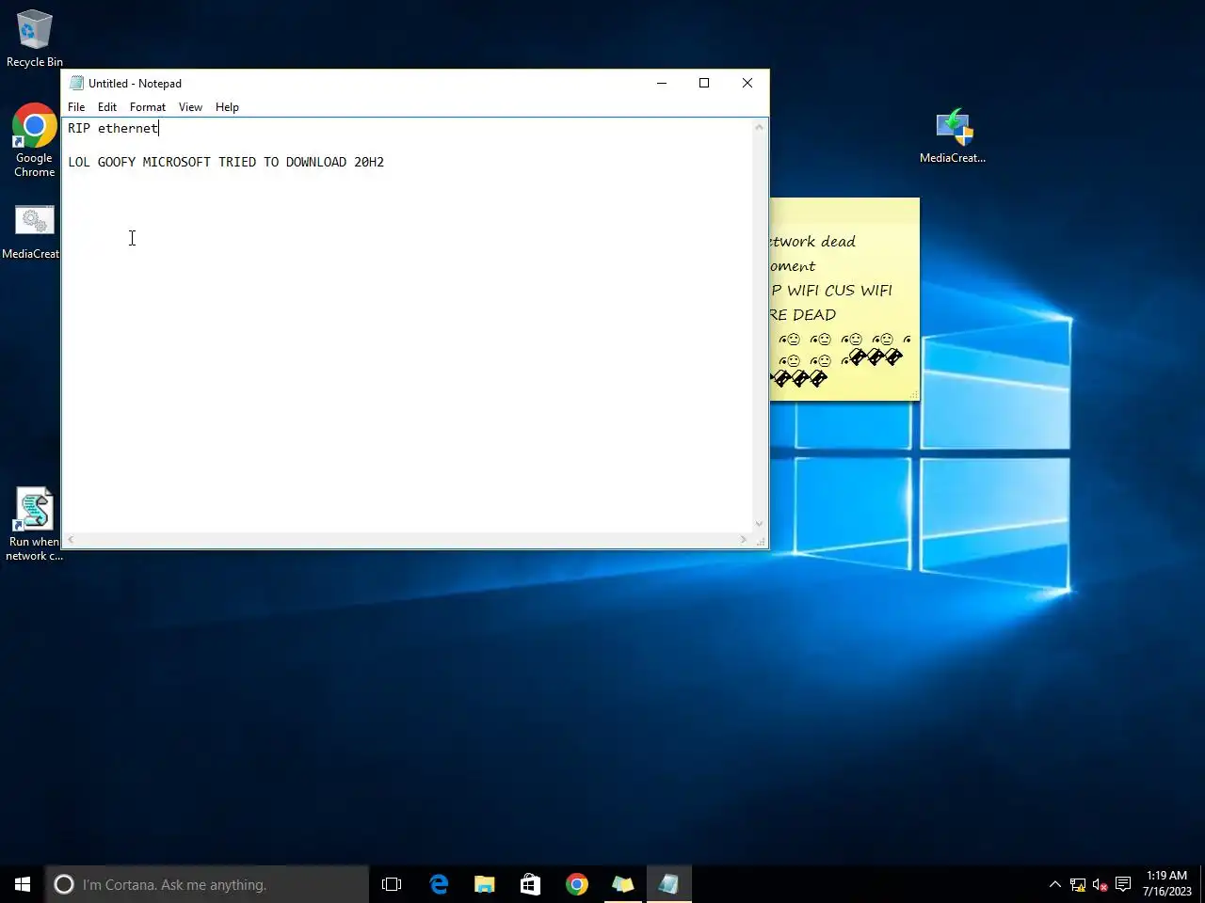
Task: Open the Windows Start menu
Action: [23, 884]
